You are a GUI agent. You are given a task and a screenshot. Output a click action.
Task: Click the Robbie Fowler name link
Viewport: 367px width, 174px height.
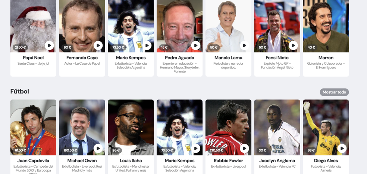pos(228,161)
